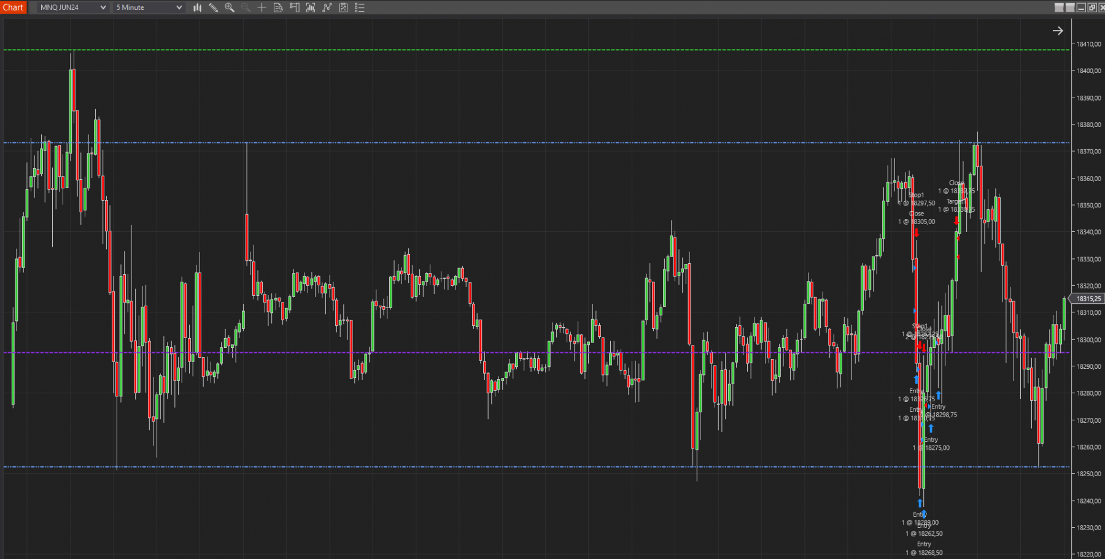Screen dimensions: 1105x559
Task: Open the chart Properties list icon
Action: [360, 7]
